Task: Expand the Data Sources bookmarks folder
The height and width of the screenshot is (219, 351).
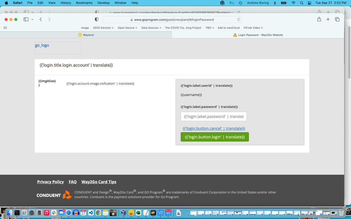Action: point(152,28)
